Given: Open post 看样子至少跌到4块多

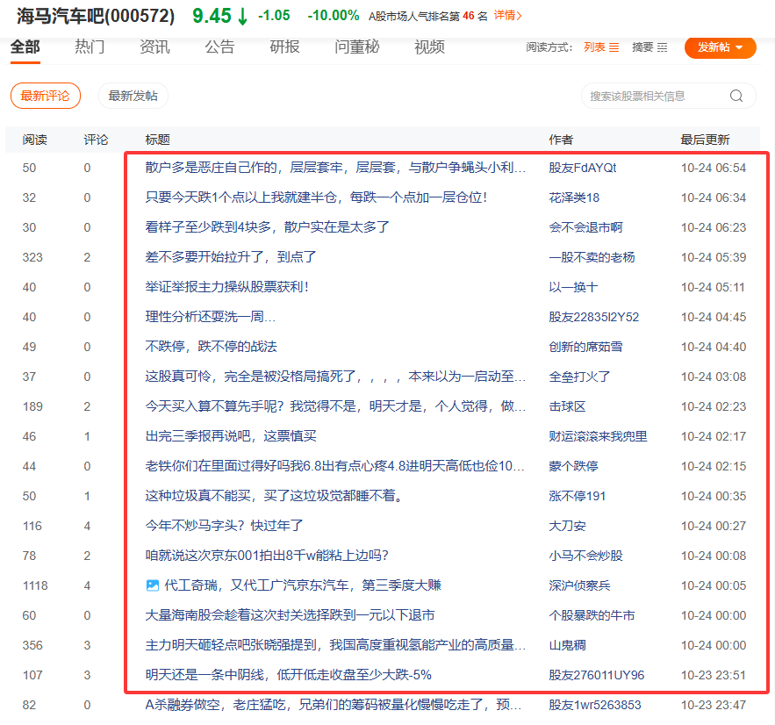Looking at the screenshot, I should [x=268, y=227].
